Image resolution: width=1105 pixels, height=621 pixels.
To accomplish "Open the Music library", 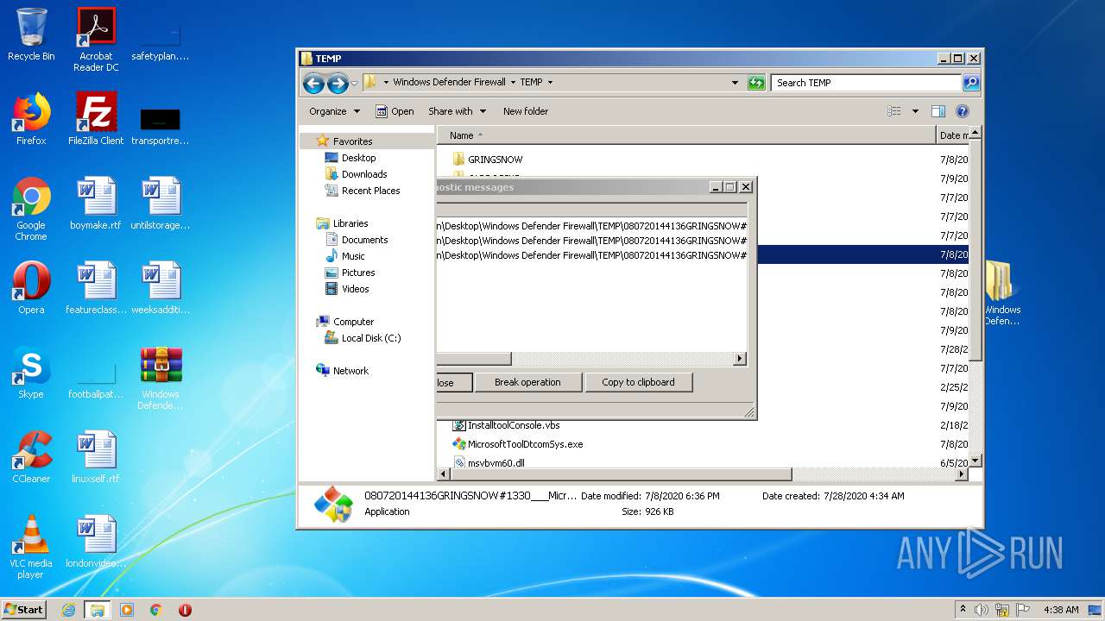I will [x=353, y=256].
